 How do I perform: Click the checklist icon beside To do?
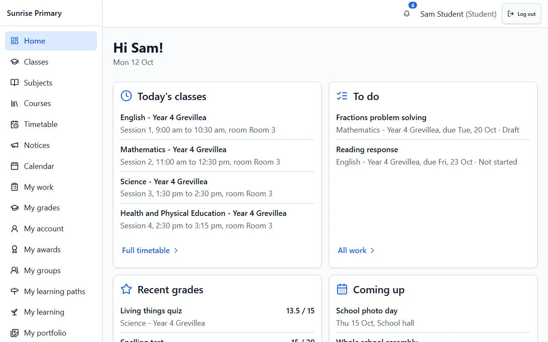point(342,96)
